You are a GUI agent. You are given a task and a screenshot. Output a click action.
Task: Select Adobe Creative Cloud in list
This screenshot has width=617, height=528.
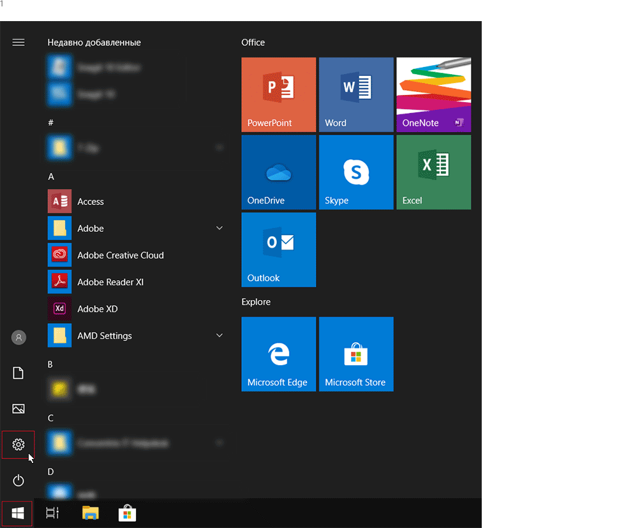point(120,255)
